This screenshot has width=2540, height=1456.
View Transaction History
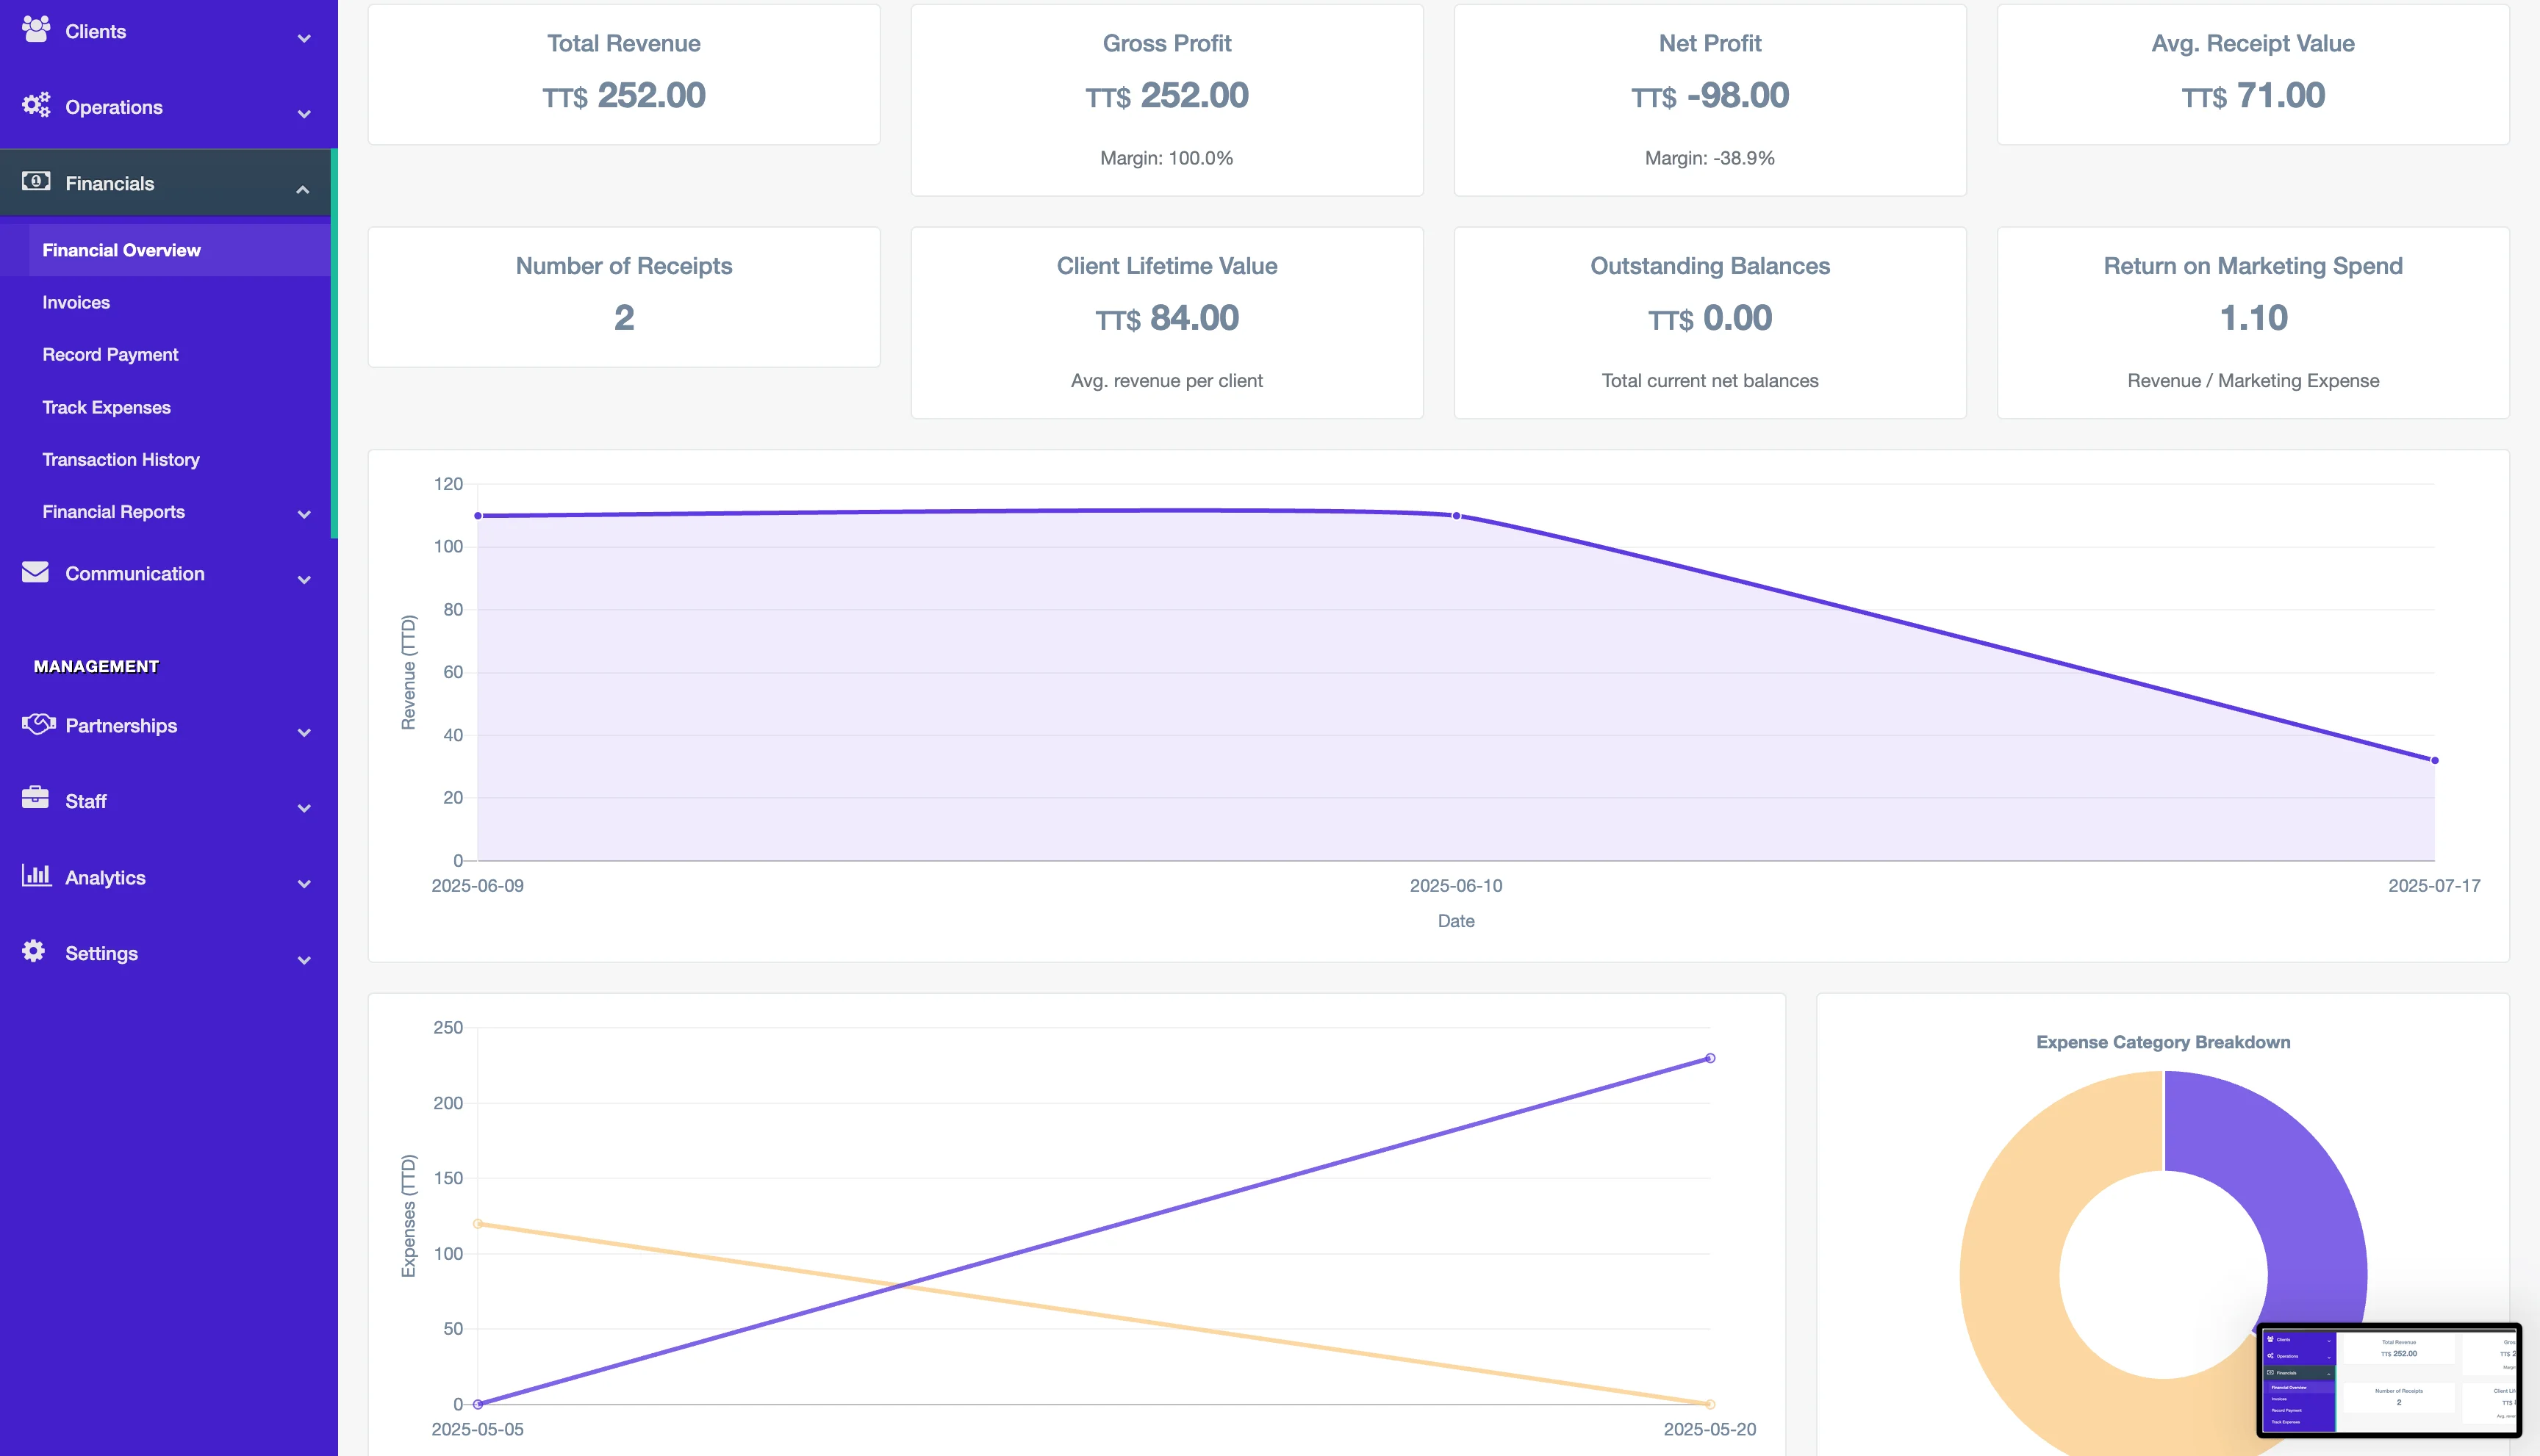coord(121,459)
